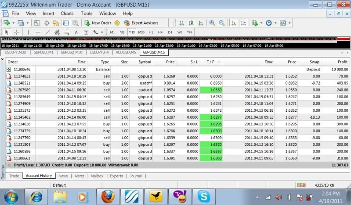This screenshot has height=205, width=351.
Task: Select the Cursor arrow tool
Action: [7, 32]
